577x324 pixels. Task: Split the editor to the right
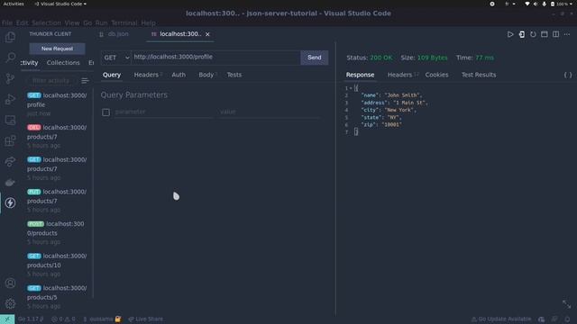[x=555, y=34]
